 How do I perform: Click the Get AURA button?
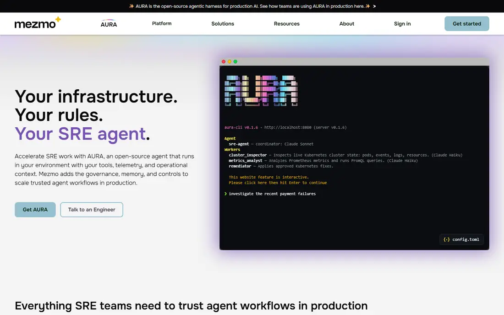point(35,210)
